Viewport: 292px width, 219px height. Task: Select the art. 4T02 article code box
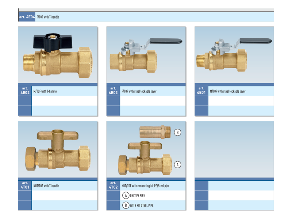113,185
